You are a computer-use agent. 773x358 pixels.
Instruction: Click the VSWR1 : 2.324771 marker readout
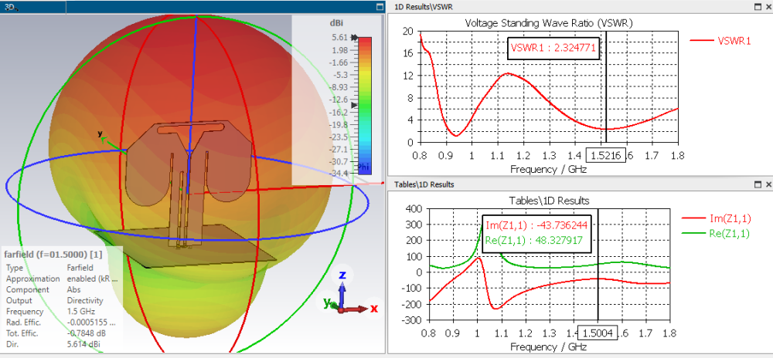(x=553, y=48)
